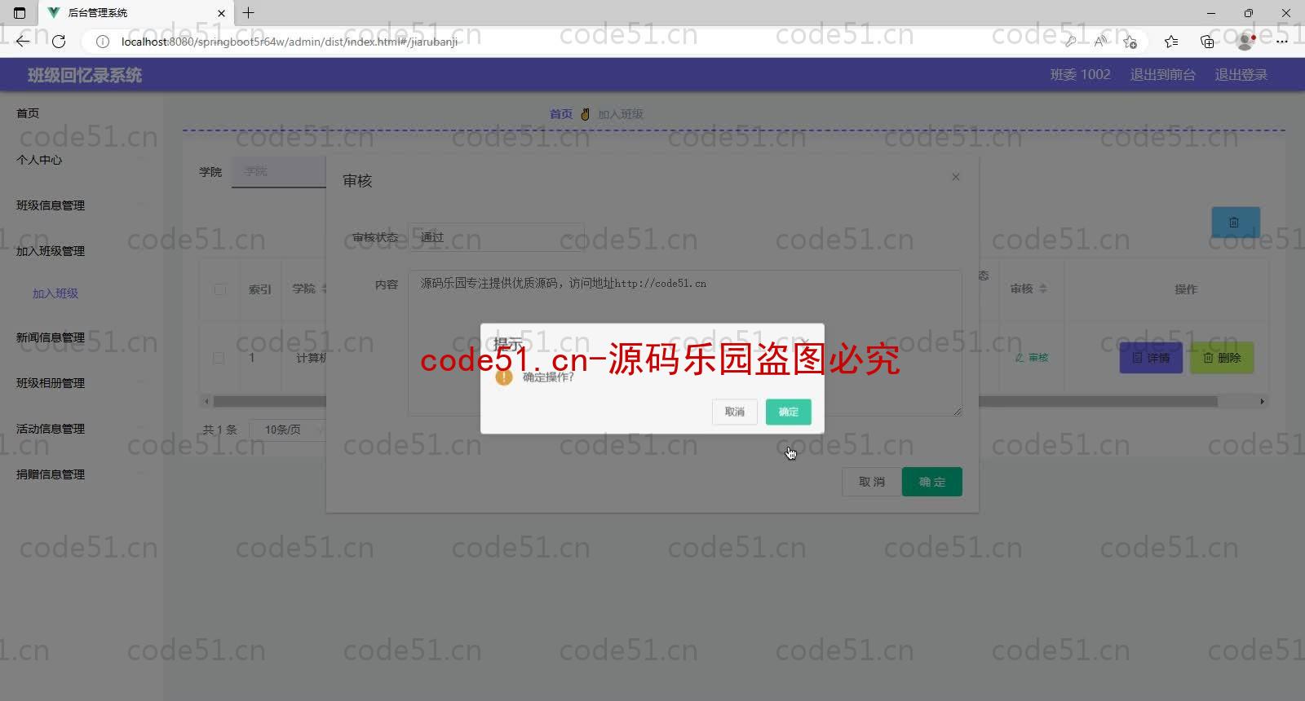This screenshot has width=1305, height=701.
Task: Click scrollbar right arrow of table
Action: [x=1263, y=402]
